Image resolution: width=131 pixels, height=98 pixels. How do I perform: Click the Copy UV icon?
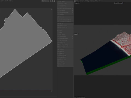pos(58,50)
